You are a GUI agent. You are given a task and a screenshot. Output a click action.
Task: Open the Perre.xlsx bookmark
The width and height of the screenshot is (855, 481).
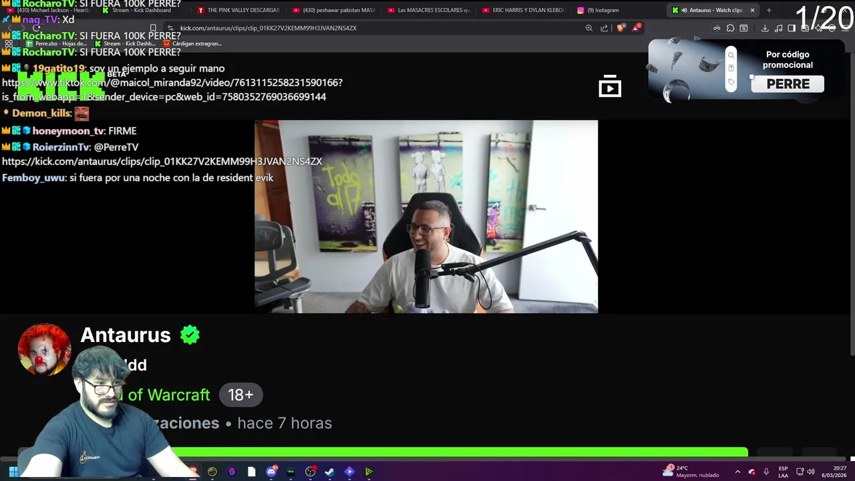point(57,43)
